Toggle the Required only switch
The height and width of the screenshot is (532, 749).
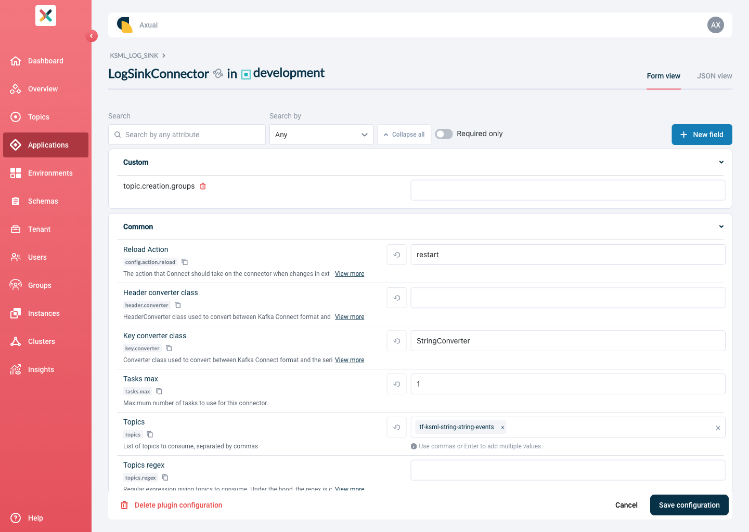point(444,134)
